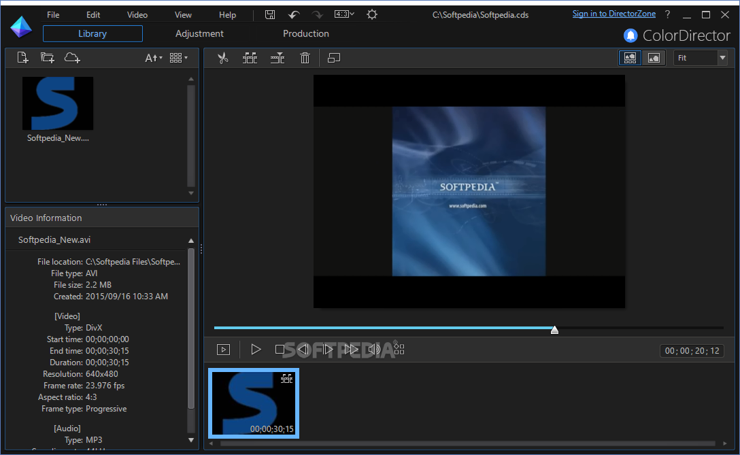
Task: Click the import media folder icon
Action: (x=47, y=58)
